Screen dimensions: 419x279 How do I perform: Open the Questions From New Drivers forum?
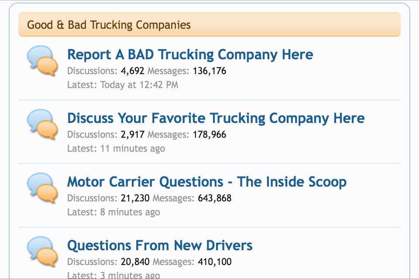tap(160, 245)
